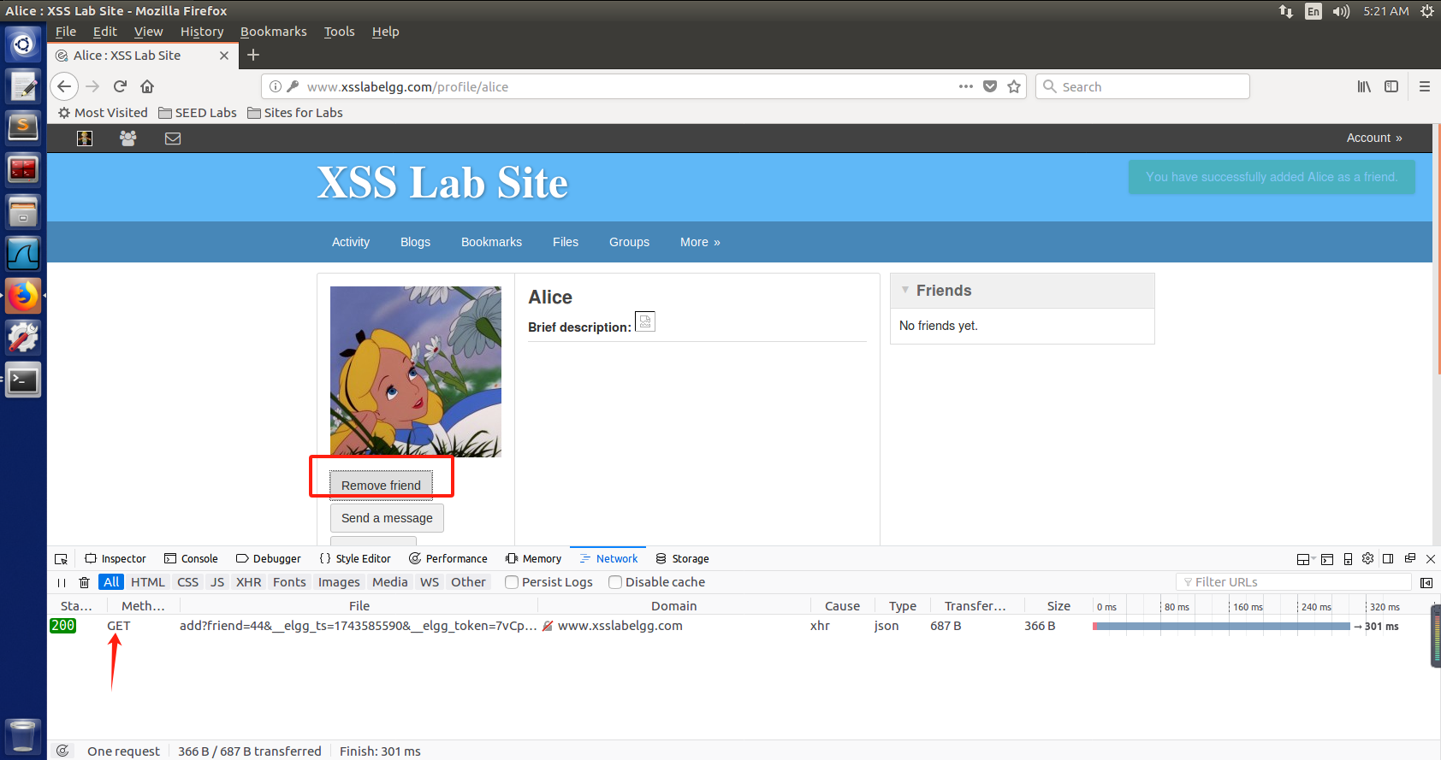Open a new browser tab with plus

253,55
